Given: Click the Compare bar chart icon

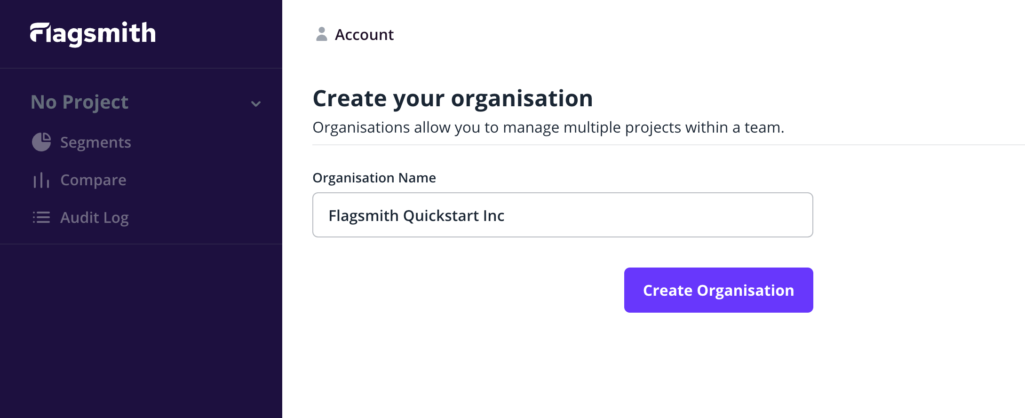Looking at the screenshot, I should click(x=41, y=180).
